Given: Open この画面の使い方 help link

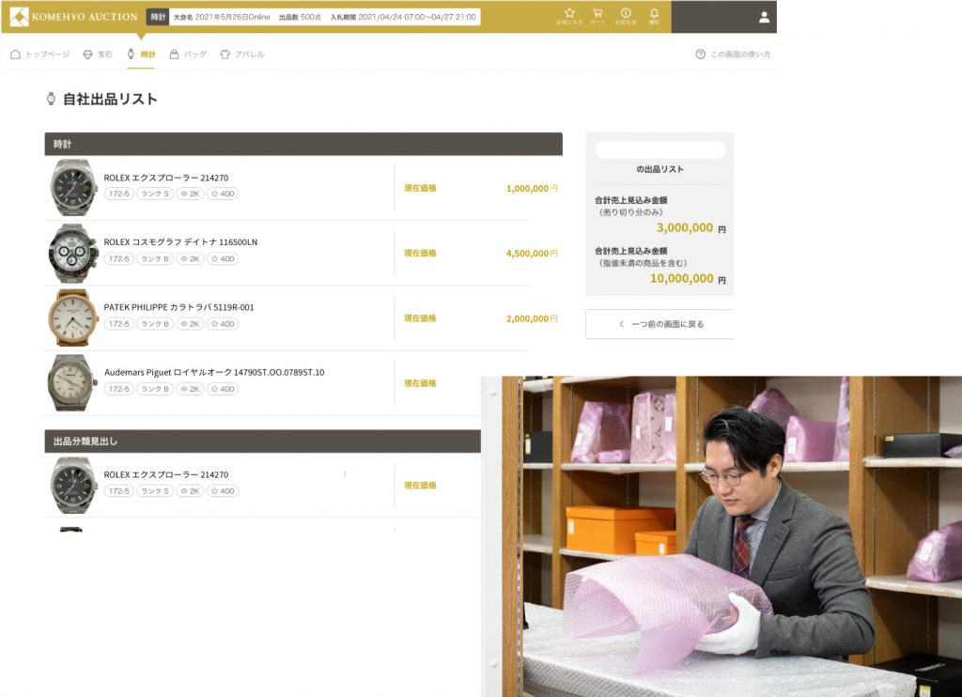Looking at the screenshot, I should tap(733, 54).
